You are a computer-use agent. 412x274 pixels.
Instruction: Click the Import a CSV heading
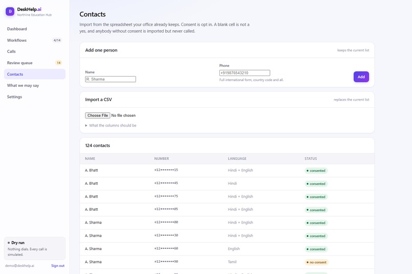coord(98,99)
